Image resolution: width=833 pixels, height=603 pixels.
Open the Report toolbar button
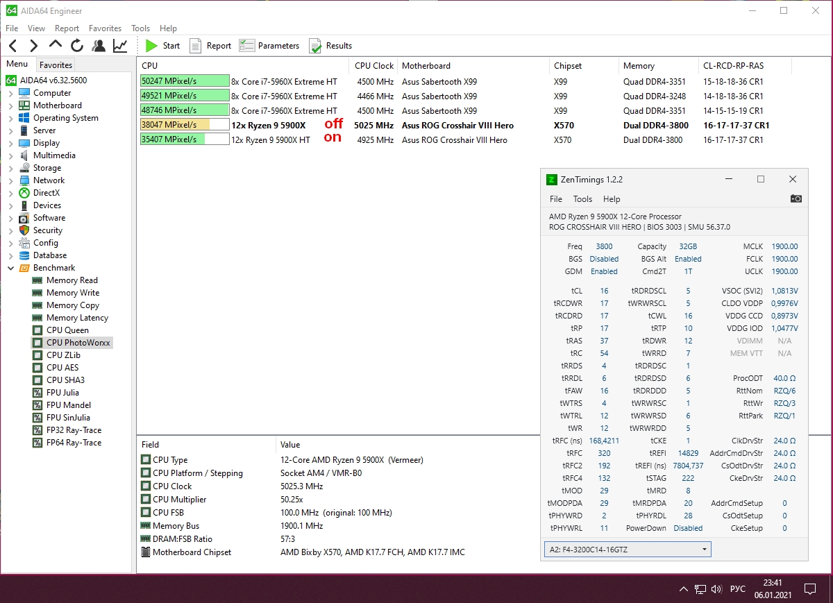pos(210,46)
